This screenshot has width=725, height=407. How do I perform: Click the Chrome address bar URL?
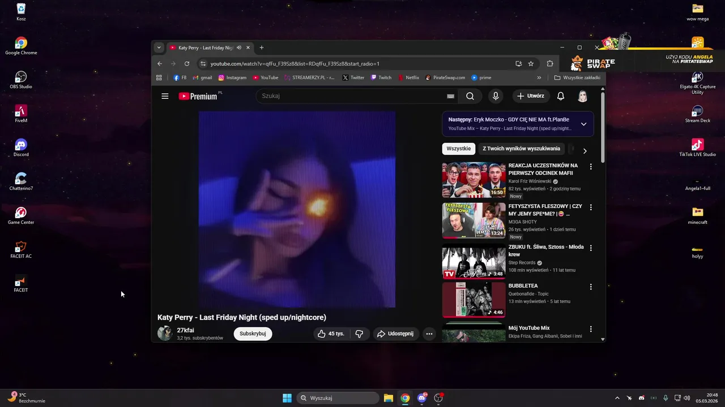(295, 64)
